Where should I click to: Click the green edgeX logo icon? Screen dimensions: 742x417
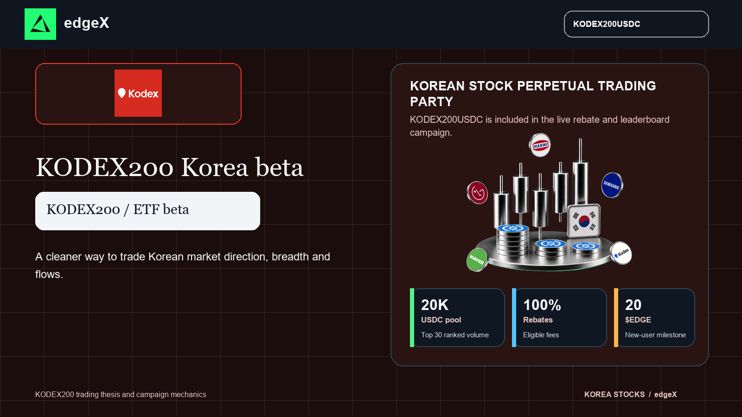(40, 24)
